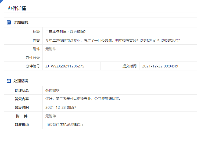Click the empty 办件分类 value field

pyautogui.click(x=120, y=57)
